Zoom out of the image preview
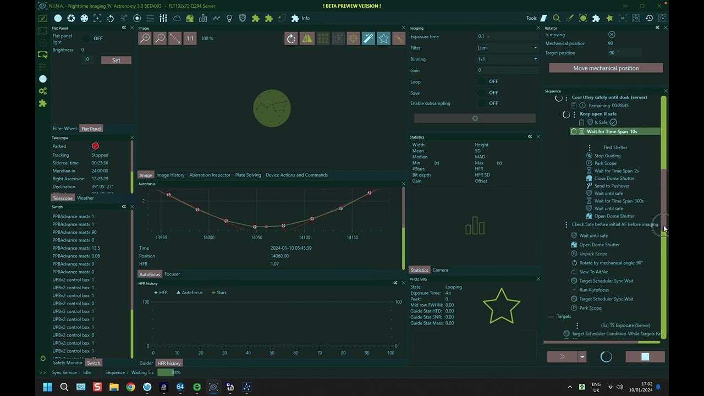This screenshot has height=396, width=704. [160, 38]
